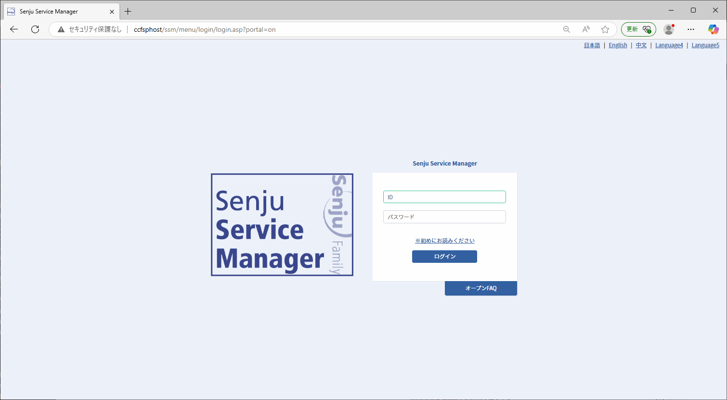The width and height of the screenshot is (727, 400).
Task: Switch language to 日本語
Action: pyautogui.click(x=592, y=45)
